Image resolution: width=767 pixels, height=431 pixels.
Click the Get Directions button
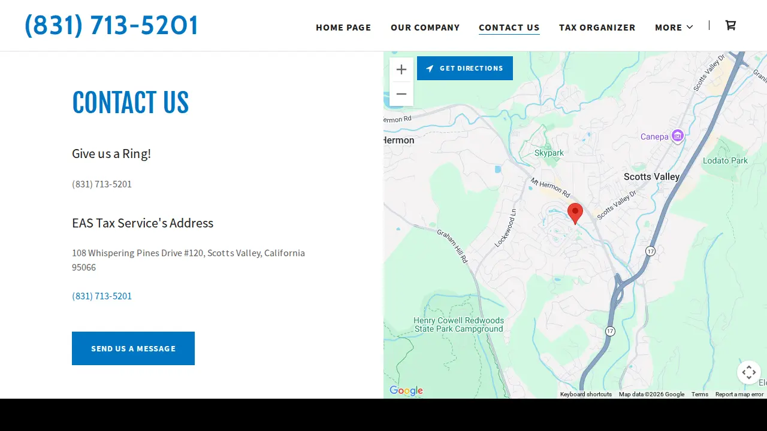coord(465,68)
